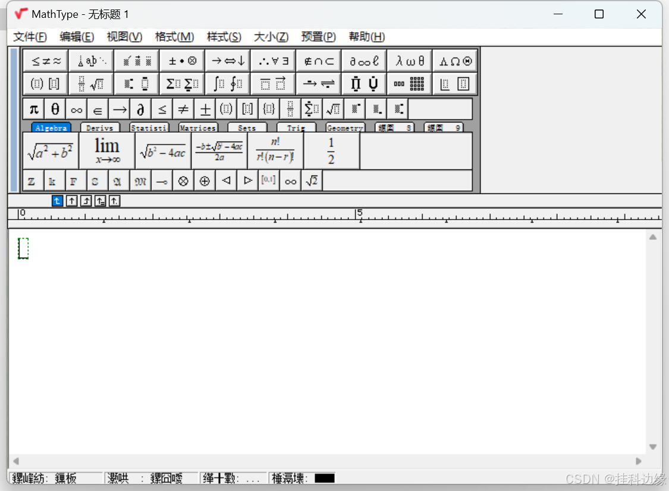The height and width of the screenshot is (491, 669).
Task: Insert the infinity symbol next to theta
Action: point(76,110)
